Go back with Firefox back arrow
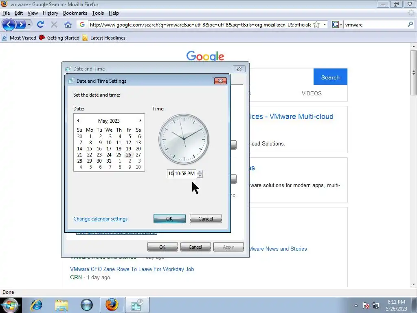Viewport: 417px width, 313px height. pos(9,25)
